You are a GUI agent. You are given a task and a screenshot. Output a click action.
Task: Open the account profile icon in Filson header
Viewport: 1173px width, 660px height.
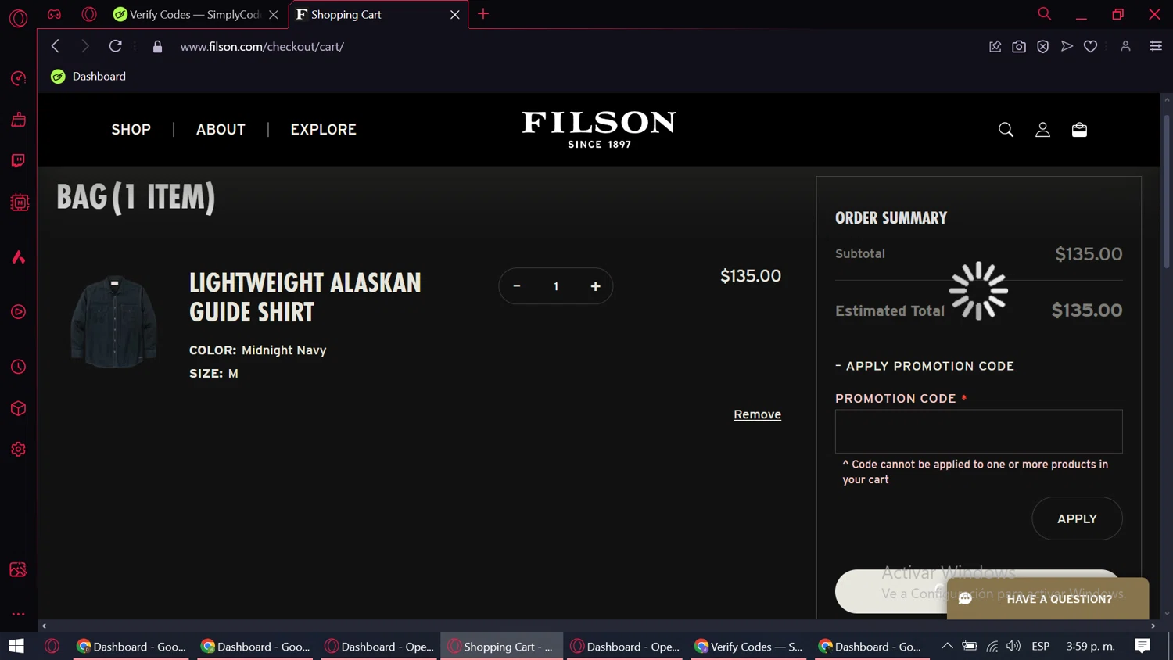[1042, 130]
